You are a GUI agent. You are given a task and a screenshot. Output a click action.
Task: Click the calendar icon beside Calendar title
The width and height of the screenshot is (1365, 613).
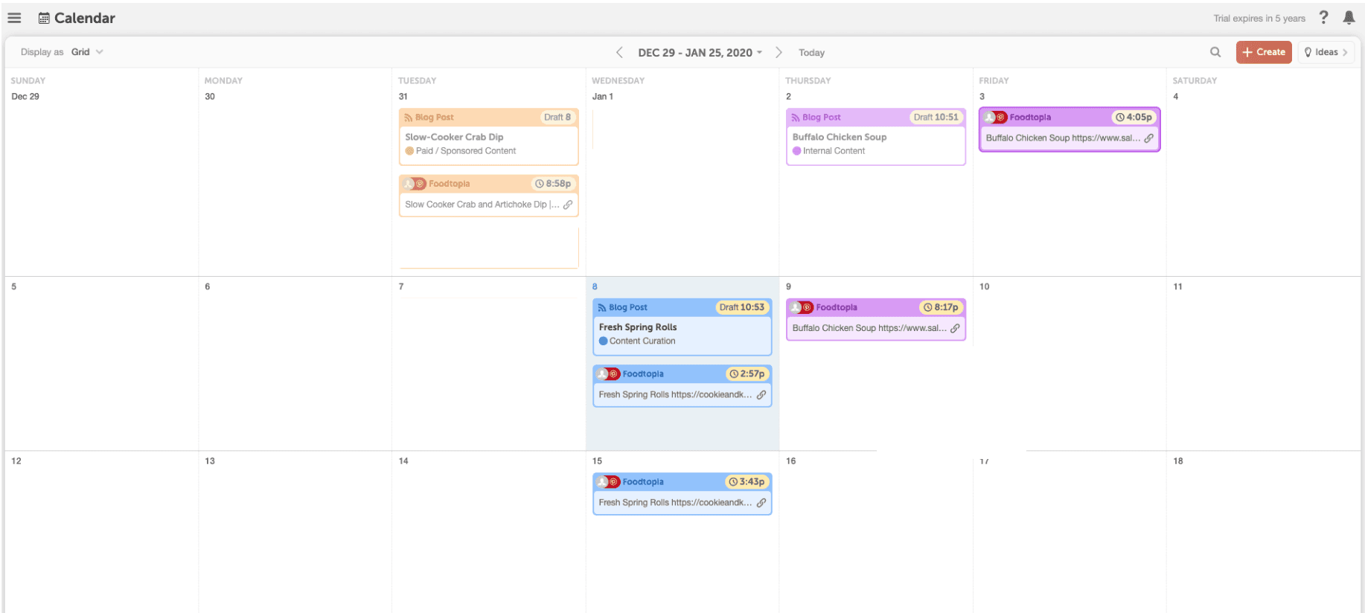(x=44, y=18)
